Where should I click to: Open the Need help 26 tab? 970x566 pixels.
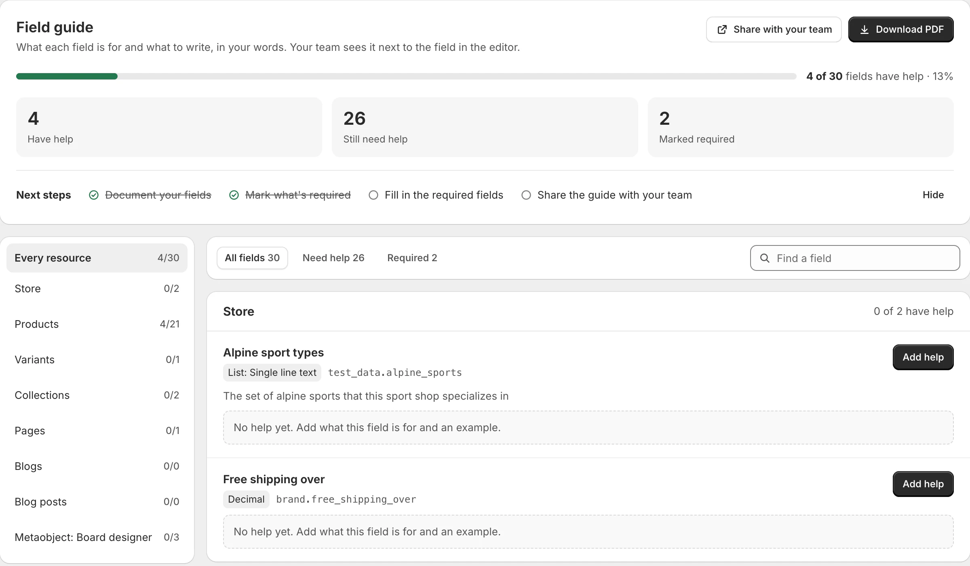coord(333,258)
